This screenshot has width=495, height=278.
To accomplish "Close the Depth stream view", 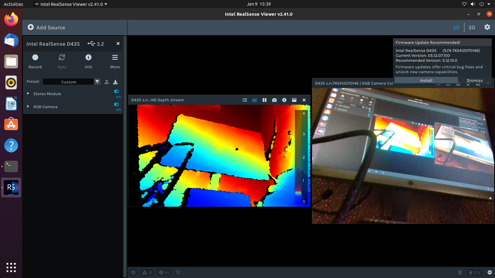I will [x=304, y=100].
